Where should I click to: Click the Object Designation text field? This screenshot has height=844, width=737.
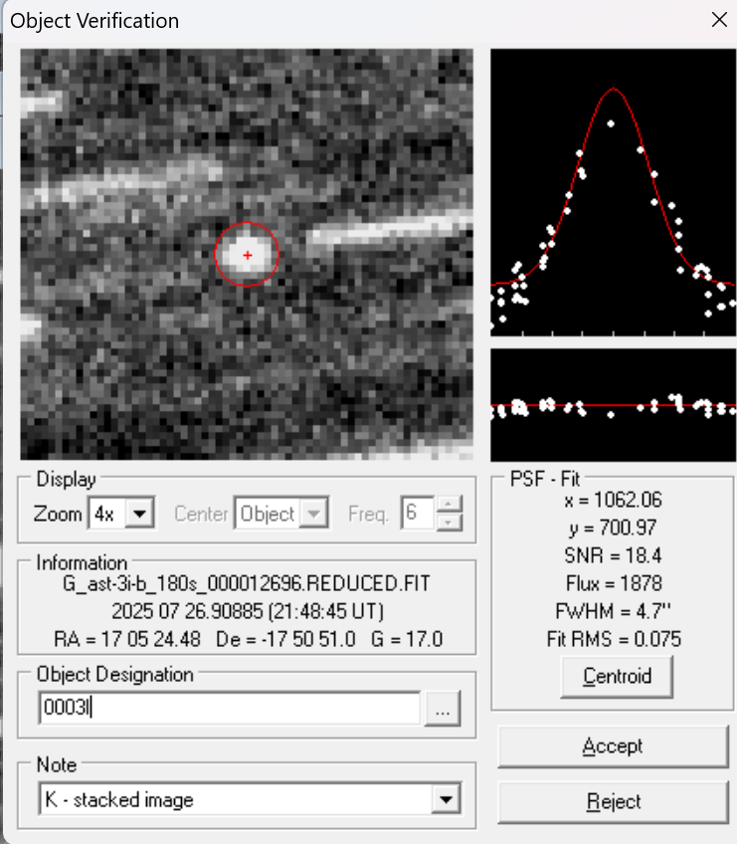coord(229,709)
